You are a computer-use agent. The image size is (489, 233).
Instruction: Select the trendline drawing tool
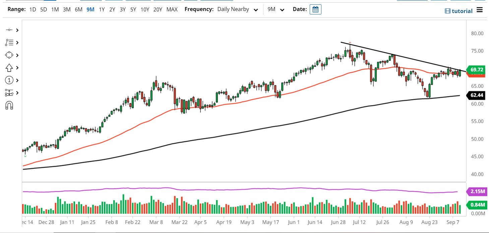(9, 30)
